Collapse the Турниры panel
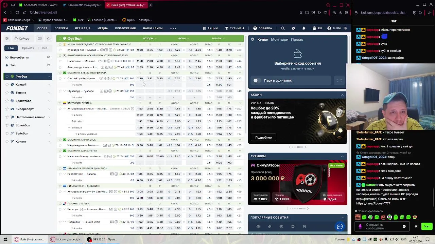This screenshot has height=244, width=435. tap(342, 156)
